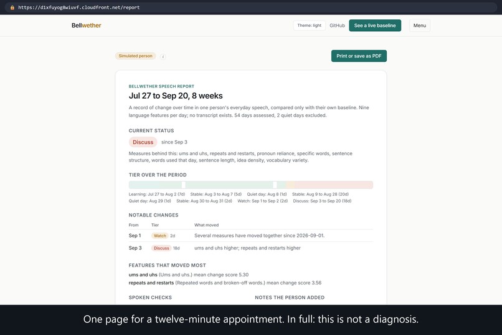The image size is (502, 335).
Task: Click the first white quiet-day marker on tier bar
Action: (x=184, y=185)
